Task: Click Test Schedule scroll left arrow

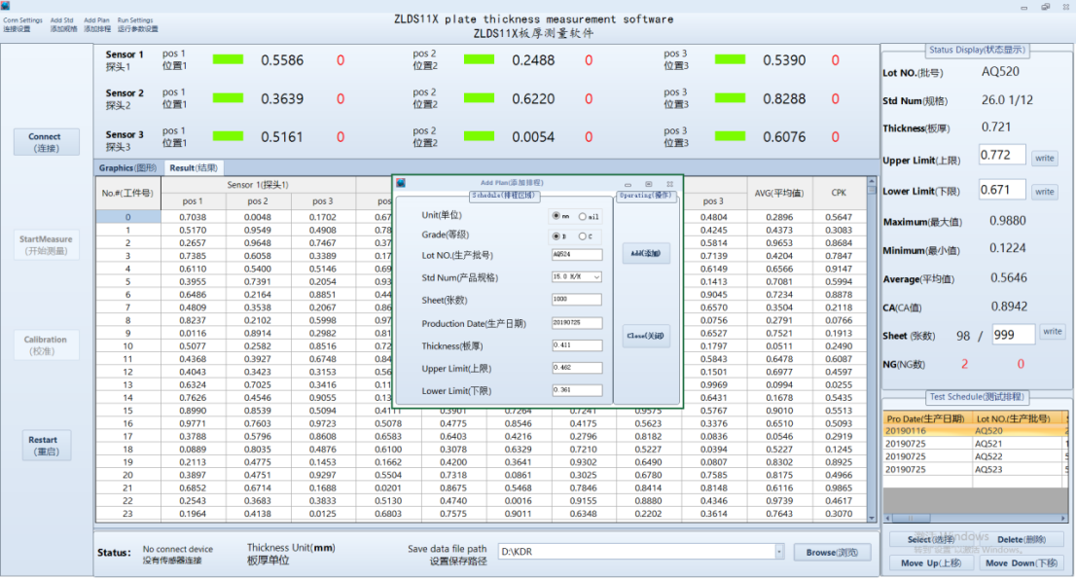Action: [x=888, y=519]
